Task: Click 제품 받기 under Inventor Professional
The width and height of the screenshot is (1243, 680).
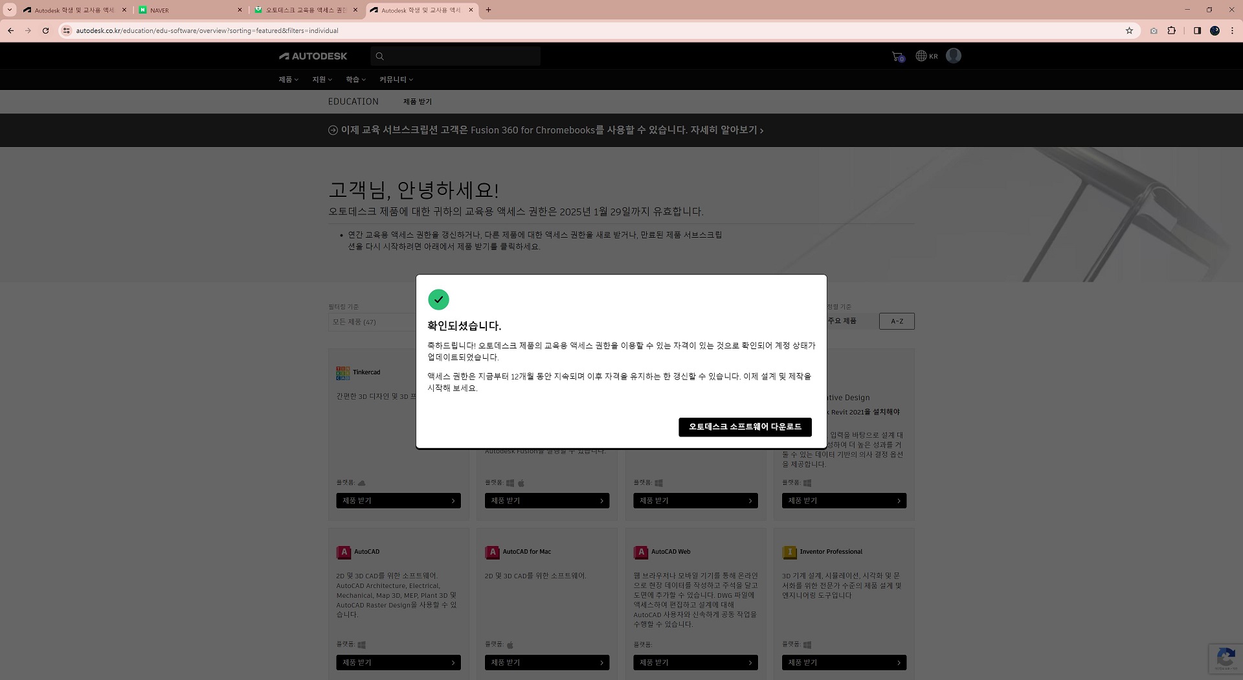Action: [x=844, y=663]
